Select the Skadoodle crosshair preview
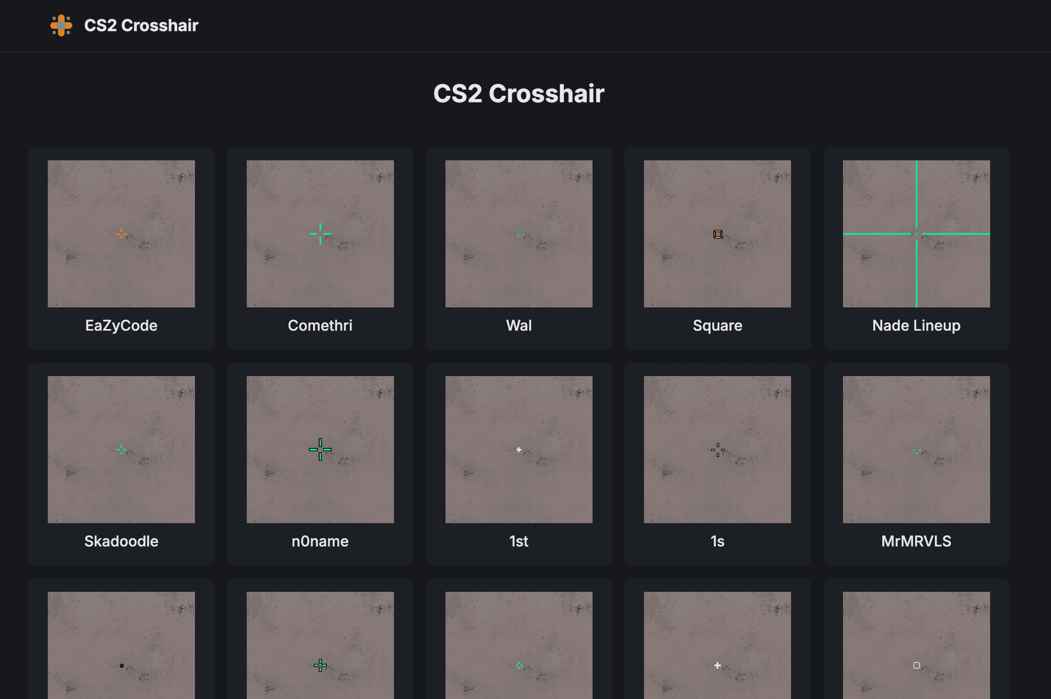This screenshot has height=699, width=1051. pyautogui.click(x=121, y=449)
